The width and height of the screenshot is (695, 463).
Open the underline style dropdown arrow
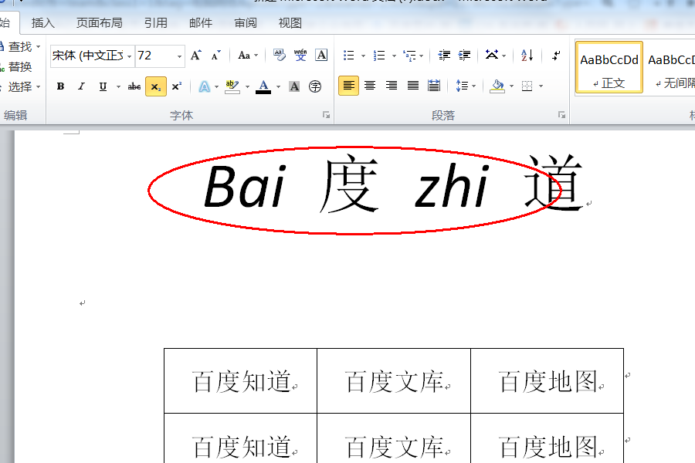118,86
